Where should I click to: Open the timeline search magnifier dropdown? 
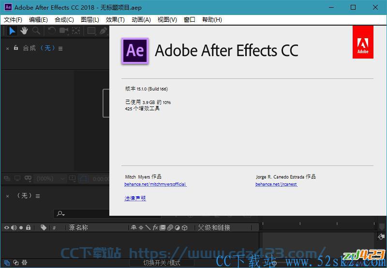point(61,213)
